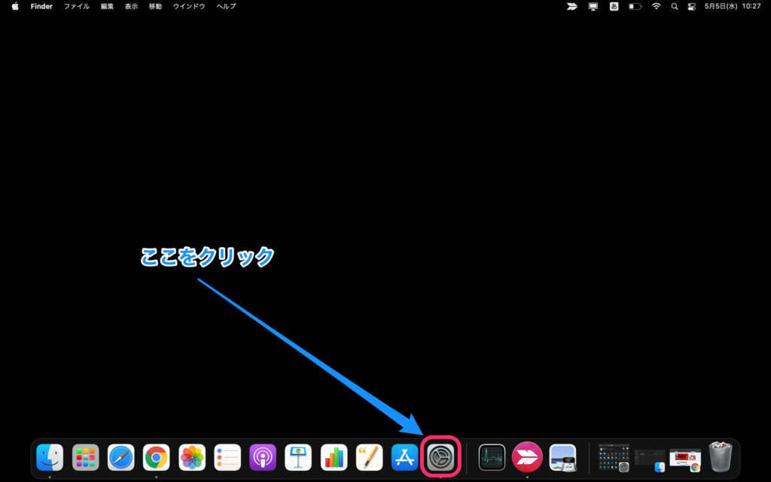Click the display mirroring menu bar icon

point(593,6)
